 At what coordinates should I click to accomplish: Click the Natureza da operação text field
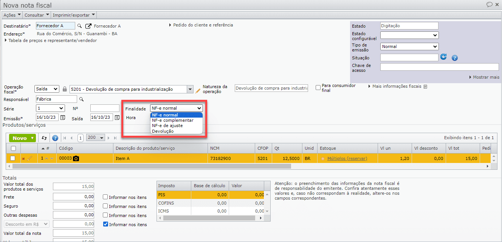[x=271, y=88]
